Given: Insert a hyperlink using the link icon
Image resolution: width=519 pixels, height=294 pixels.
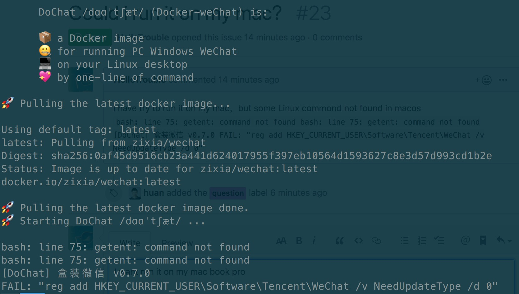Looking at the screenshot, I should coord(377,240).
